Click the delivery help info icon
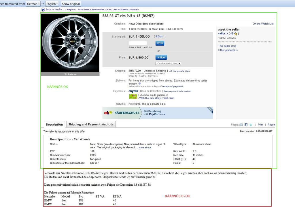The width and height of the screenshot is (295, 207). 139,84
